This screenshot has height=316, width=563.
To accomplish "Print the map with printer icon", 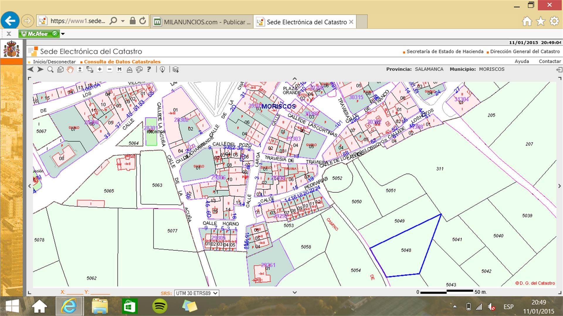I will (x=139, y=69).
